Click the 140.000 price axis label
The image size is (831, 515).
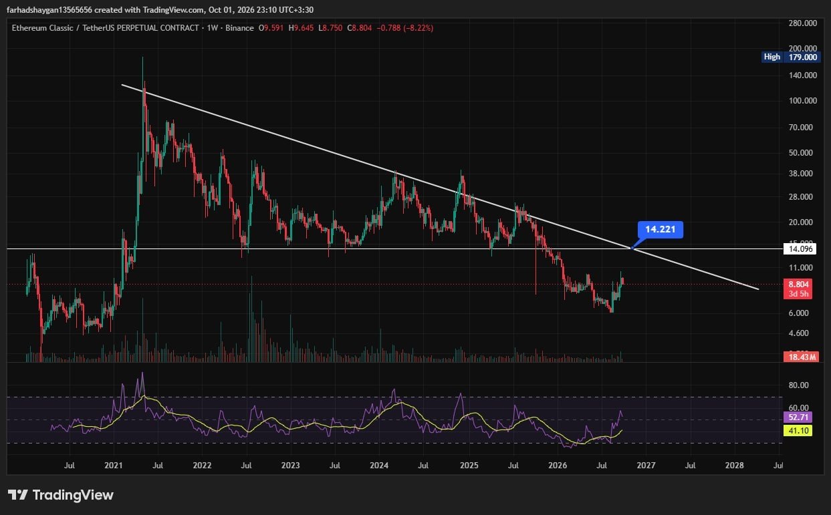coord(803,75)
